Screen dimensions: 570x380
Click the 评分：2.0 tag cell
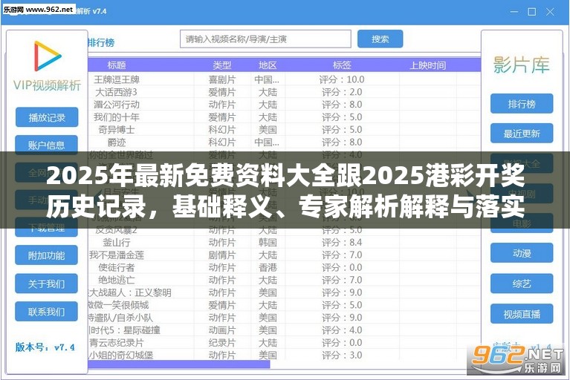342,92
